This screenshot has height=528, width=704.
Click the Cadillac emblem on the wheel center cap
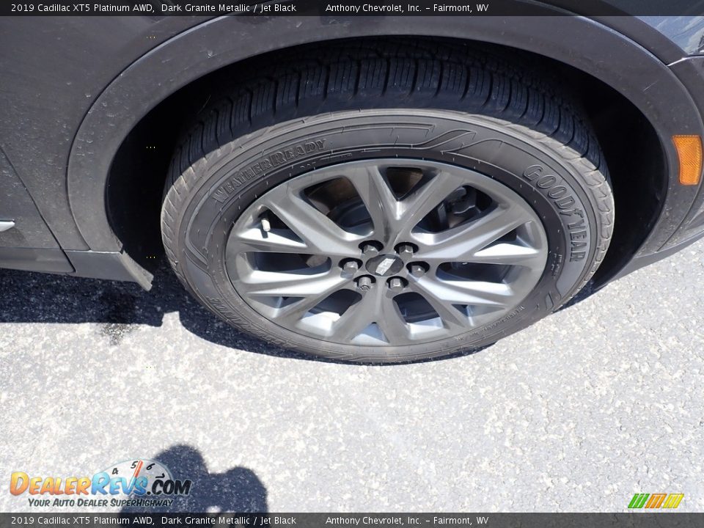click(x=385, y=265)
